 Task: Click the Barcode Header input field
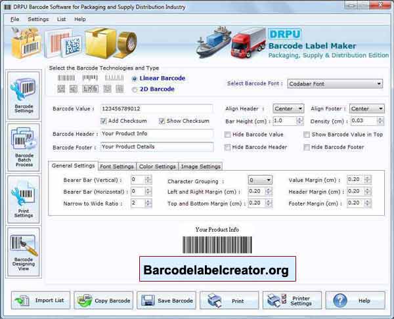[157, 134]
